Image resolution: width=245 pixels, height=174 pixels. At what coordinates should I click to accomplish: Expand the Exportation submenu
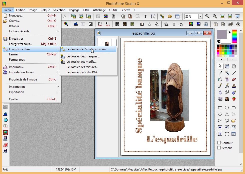(32, 92)
